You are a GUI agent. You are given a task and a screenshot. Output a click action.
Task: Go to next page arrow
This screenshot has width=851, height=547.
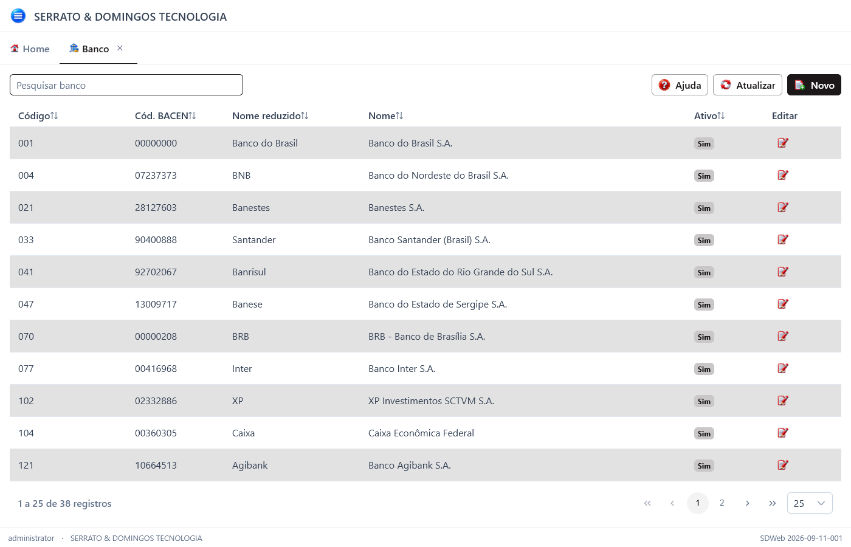[x=747, y=503]
